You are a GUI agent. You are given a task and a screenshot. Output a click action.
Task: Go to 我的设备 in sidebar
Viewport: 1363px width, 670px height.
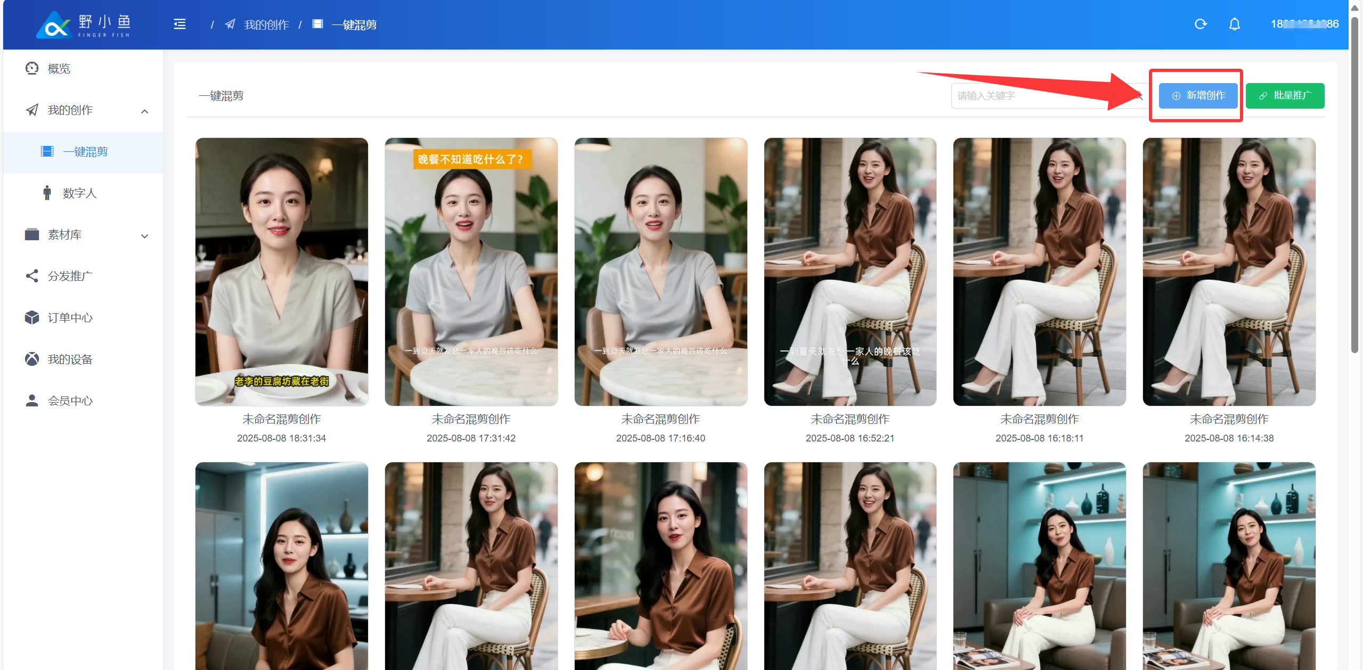70,359
